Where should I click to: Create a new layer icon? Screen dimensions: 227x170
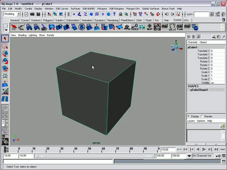click(x=222, y=126)
